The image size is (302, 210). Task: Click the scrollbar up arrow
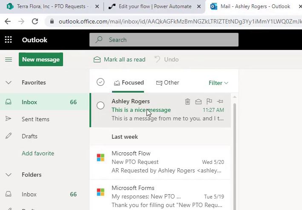[235, 97]
